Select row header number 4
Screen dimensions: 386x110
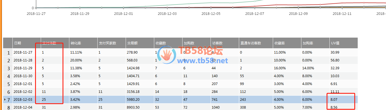(x=8, y=76)
